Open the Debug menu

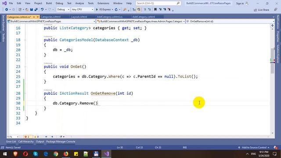coord(59,3)
